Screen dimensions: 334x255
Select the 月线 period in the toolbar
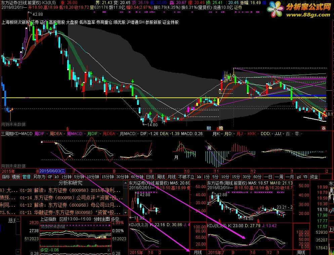(171, 177)
